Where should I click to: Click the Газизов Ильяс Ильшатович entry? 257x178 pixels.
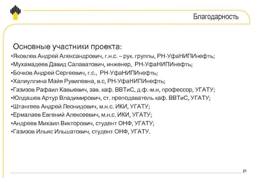(81, 132)
